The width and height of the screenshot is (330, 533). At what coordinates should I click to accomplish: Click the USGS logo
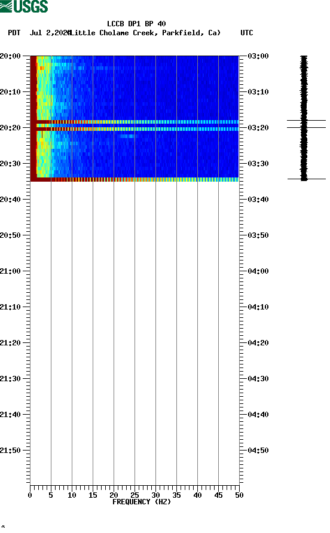(24, 6)
